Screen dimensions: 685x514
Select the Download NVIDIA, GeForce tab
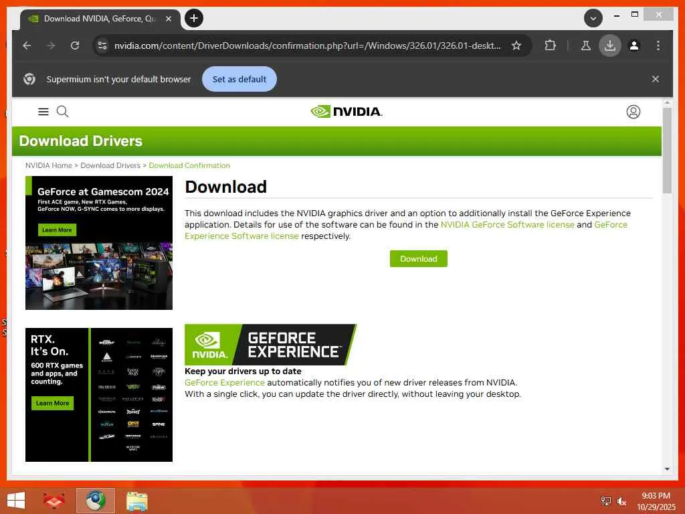click(x=100, y=19)
